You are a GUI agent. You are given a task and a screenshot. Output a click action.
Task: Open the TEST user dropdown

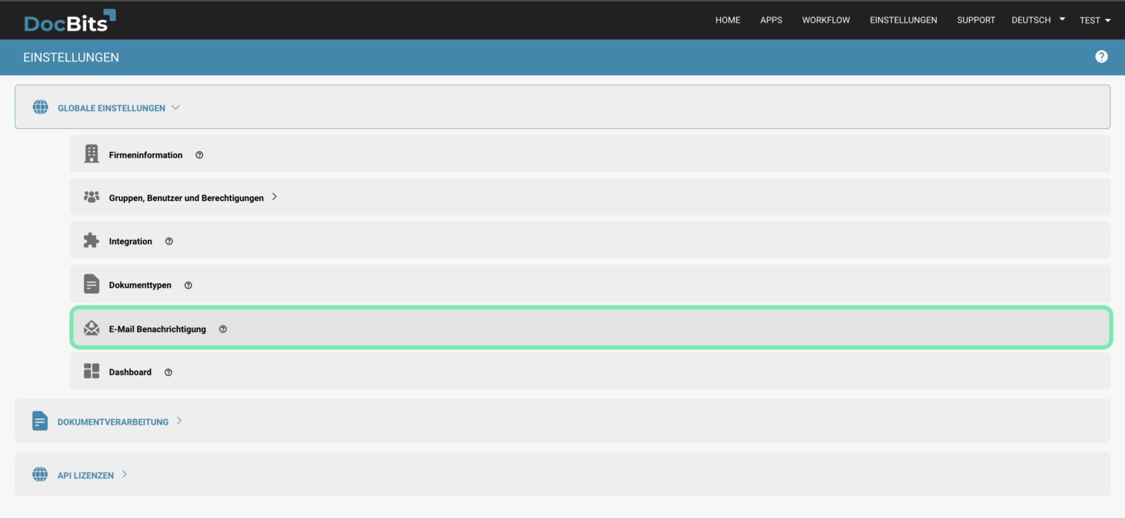coord(1095,20)
